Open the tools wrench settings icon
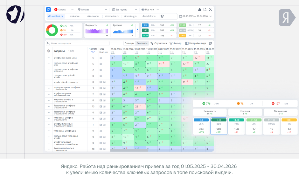Image resolution: width=299 pixels, height=179 pixels. tap(211, 10)
